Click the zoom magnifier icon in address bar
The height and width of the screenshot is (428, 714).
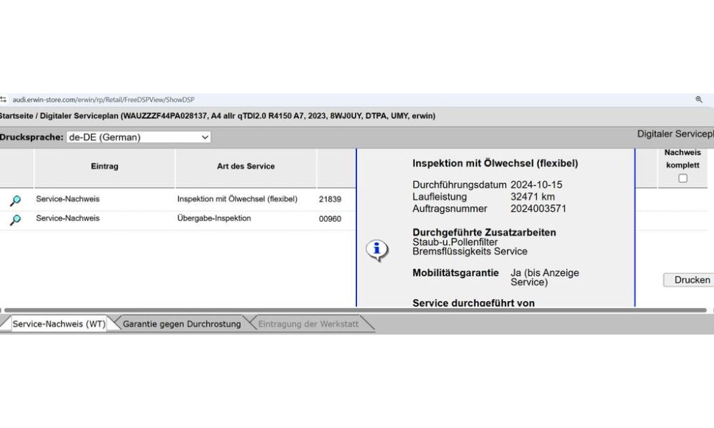click(698, 99)
